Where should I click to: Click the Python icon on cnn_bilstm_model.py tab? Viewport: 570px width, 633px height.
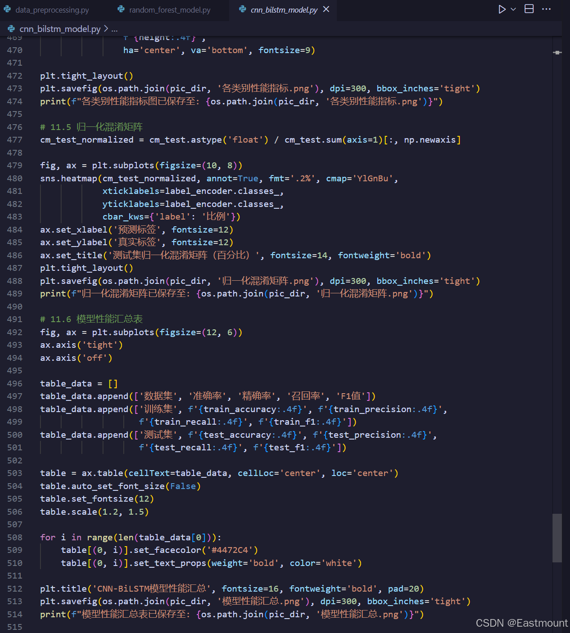[243, 9]
